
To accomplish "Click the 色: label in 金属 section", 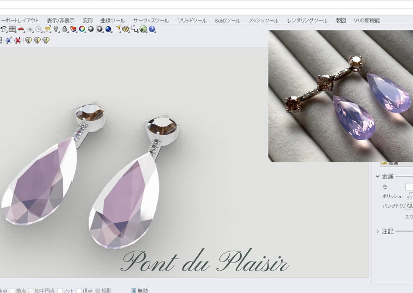I will pos(386,187).
